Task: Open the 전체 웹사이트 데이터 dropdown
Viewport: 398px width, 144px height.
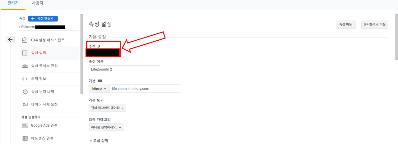Action: pyautogui.click(x=107, y=108)
